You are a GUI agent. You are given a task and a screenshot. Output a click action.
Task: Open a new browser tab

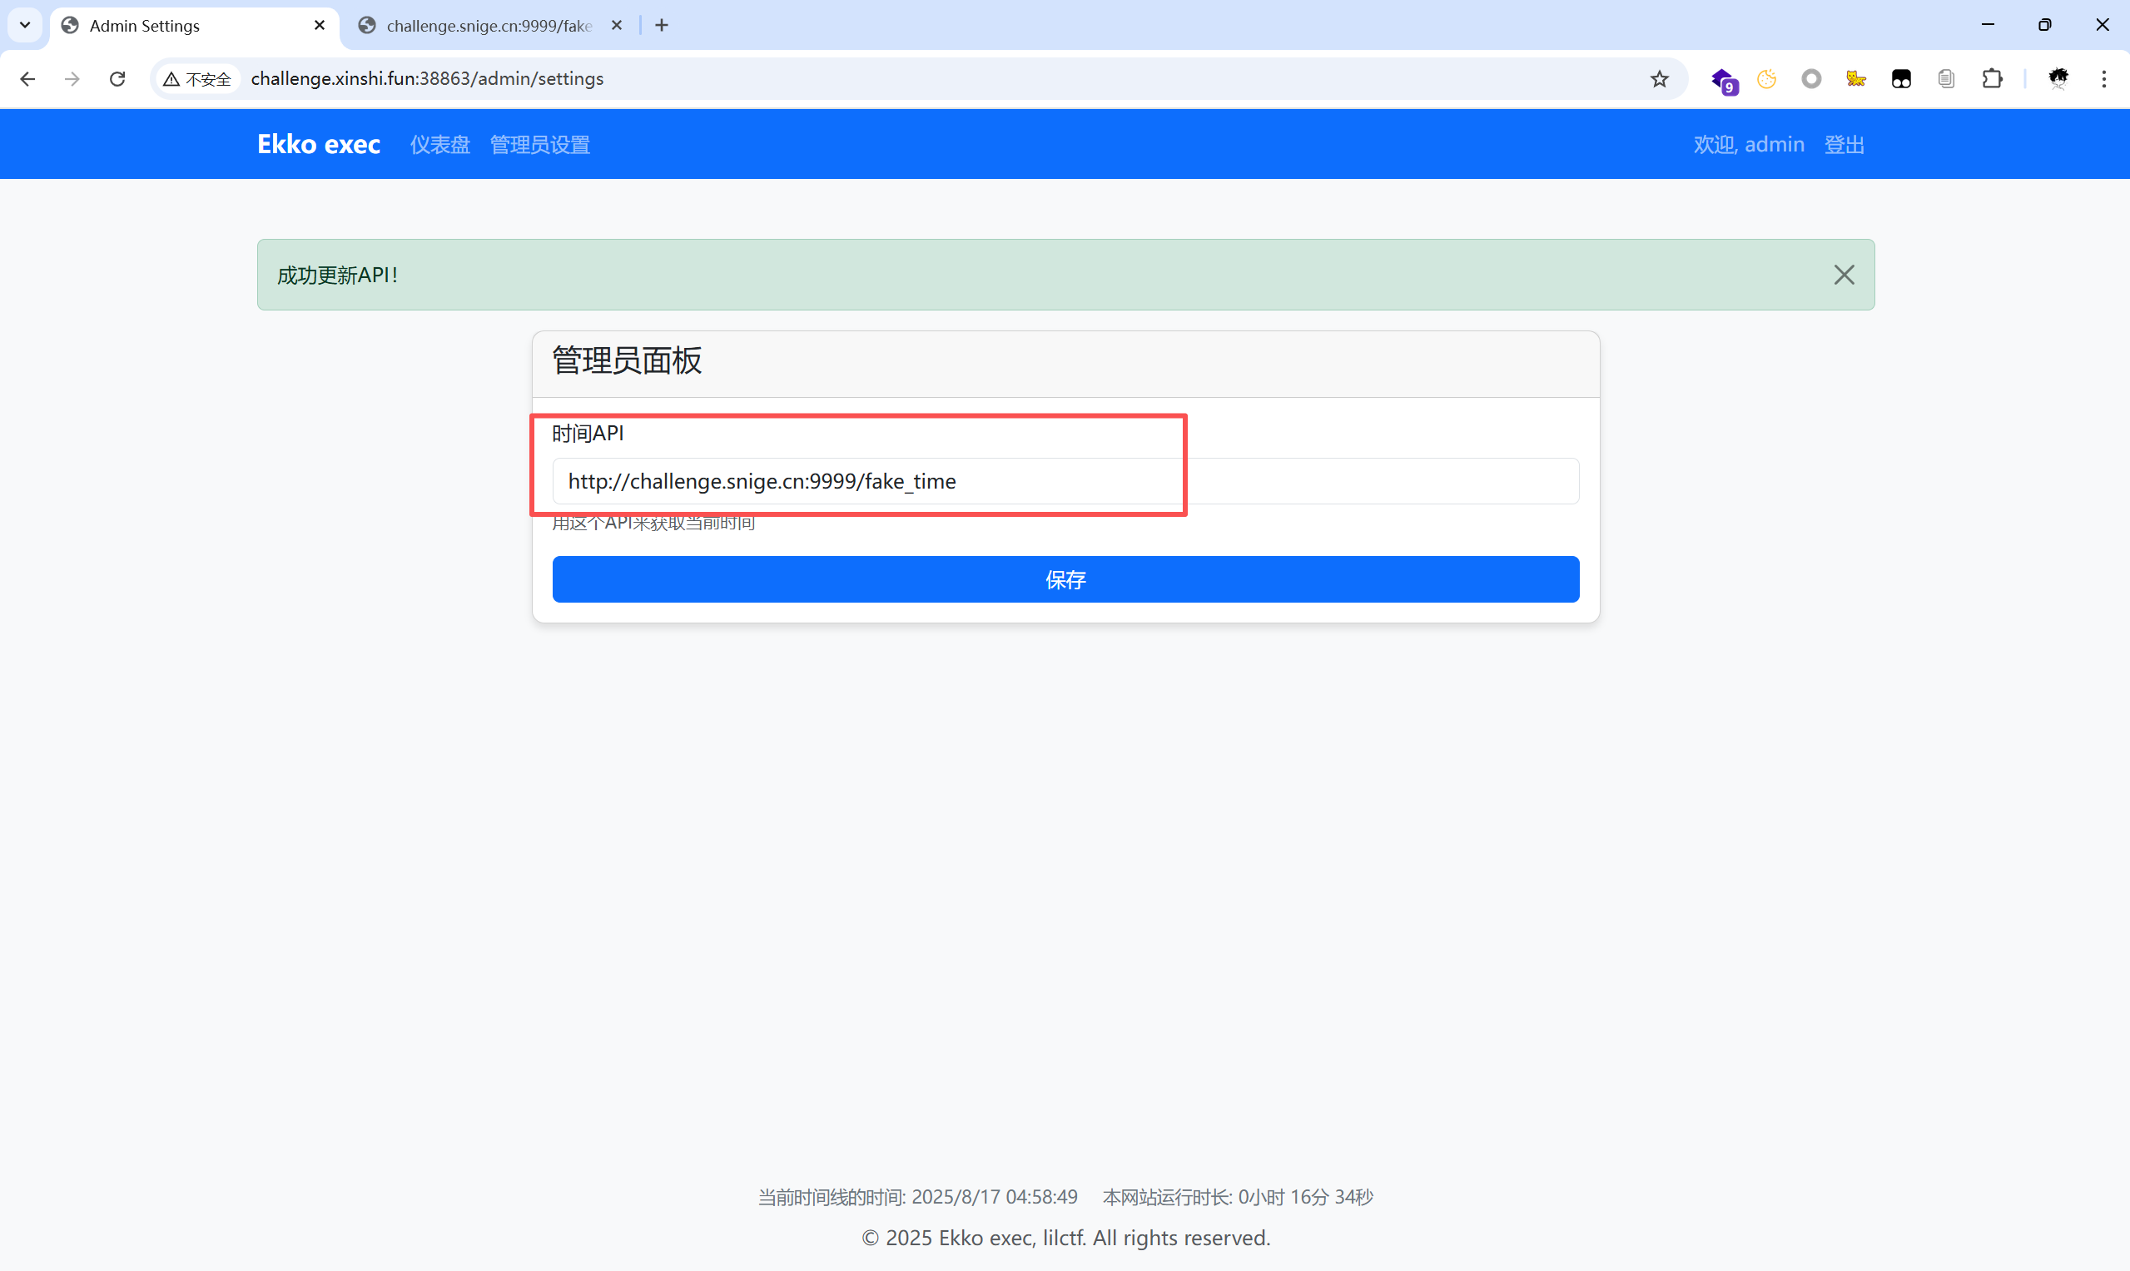click(x=661, y=26)
